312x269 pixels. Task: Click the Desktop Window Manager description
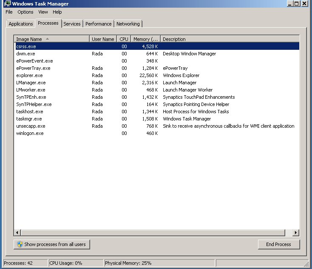tap(189, 54)
